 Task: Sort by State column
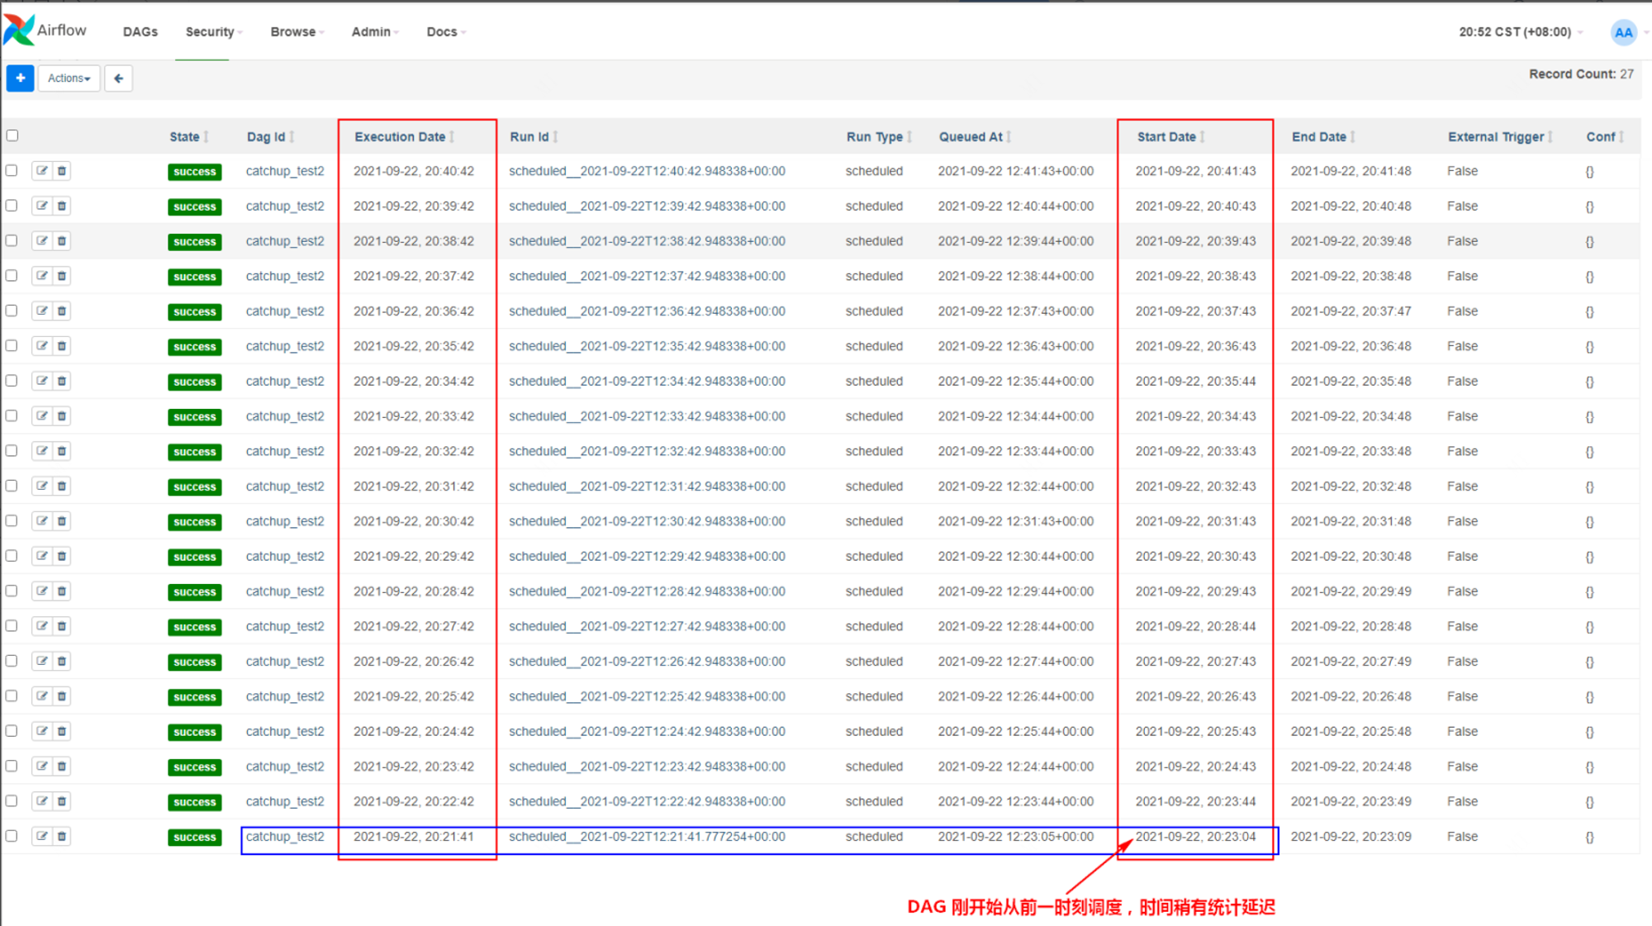click(189, 137)
